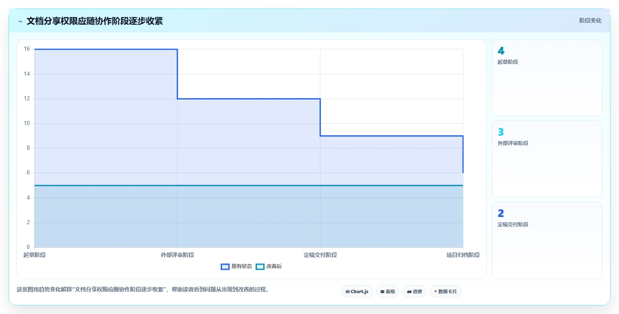Click the x-axis label 起草阶段

pos(35,255)
